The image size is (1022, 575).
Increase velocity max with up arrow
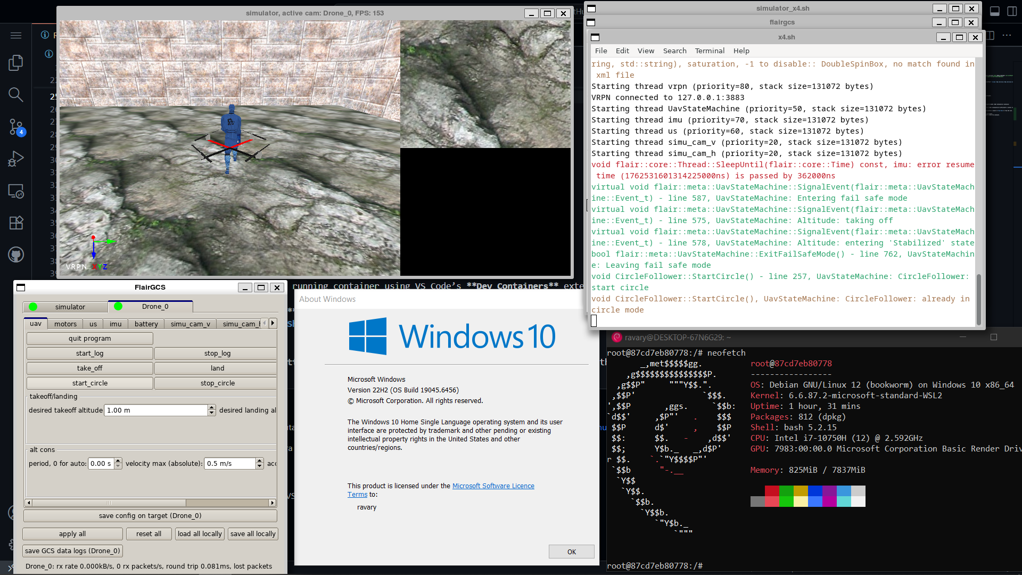(x=260, y=461)
